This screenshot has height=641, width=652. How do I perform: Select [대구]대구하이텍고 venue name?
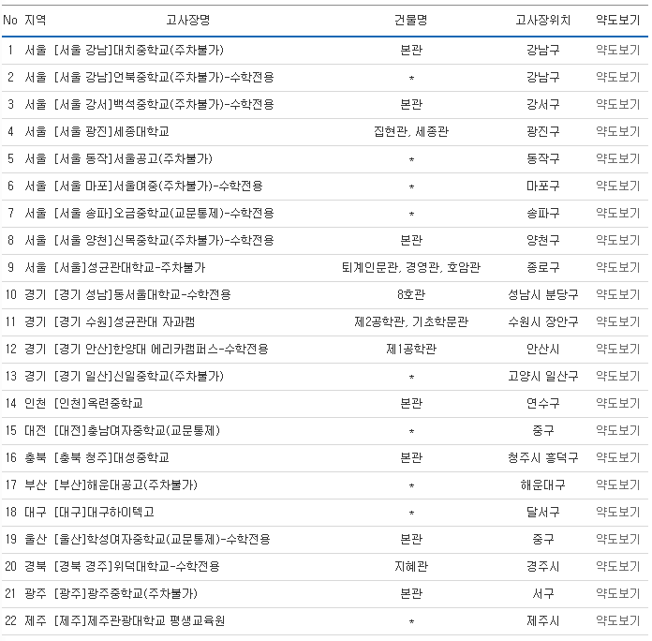104,512
